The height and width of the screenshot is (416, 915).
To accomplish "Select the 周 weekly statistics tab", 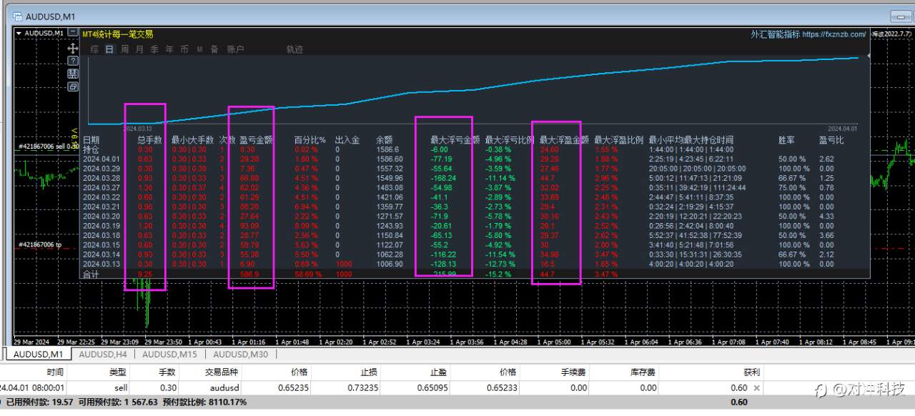I will coord(124,49).
